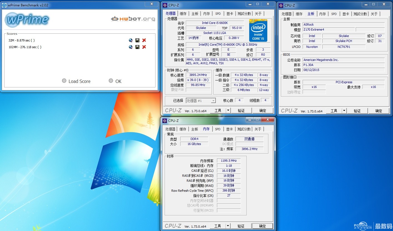Click 确定 button in processor window

(x=263, y=110)
